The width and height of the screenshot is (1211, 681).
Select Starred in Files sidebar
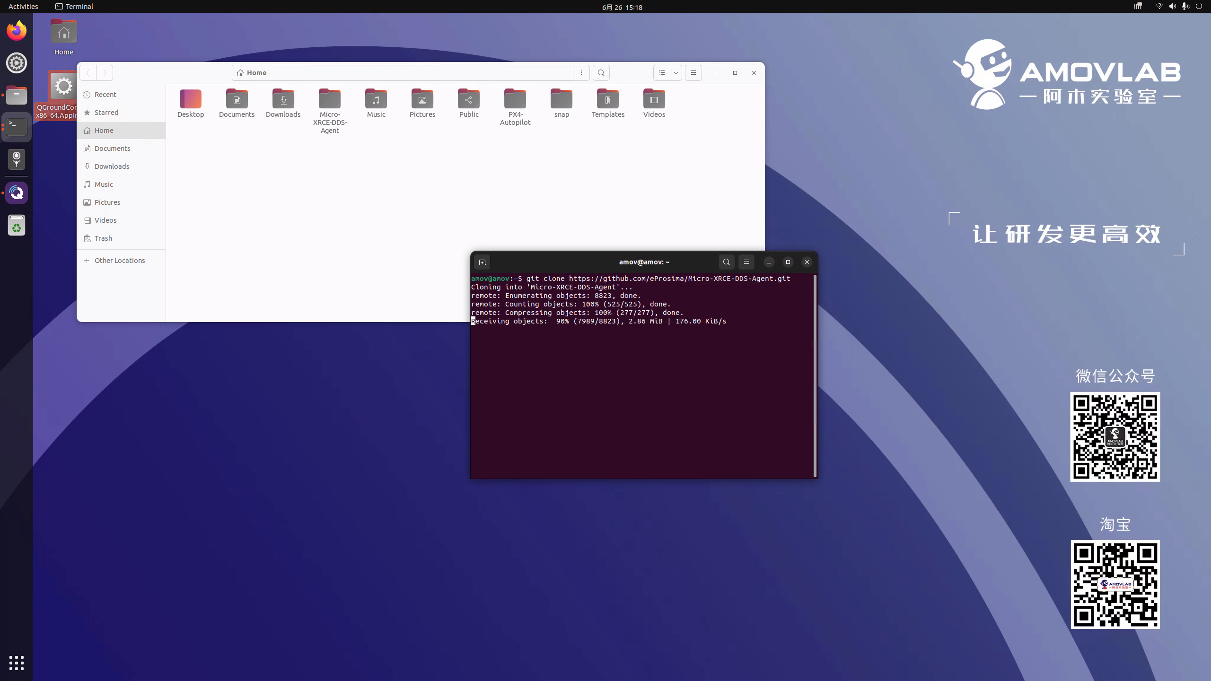(x=122, y=113)
